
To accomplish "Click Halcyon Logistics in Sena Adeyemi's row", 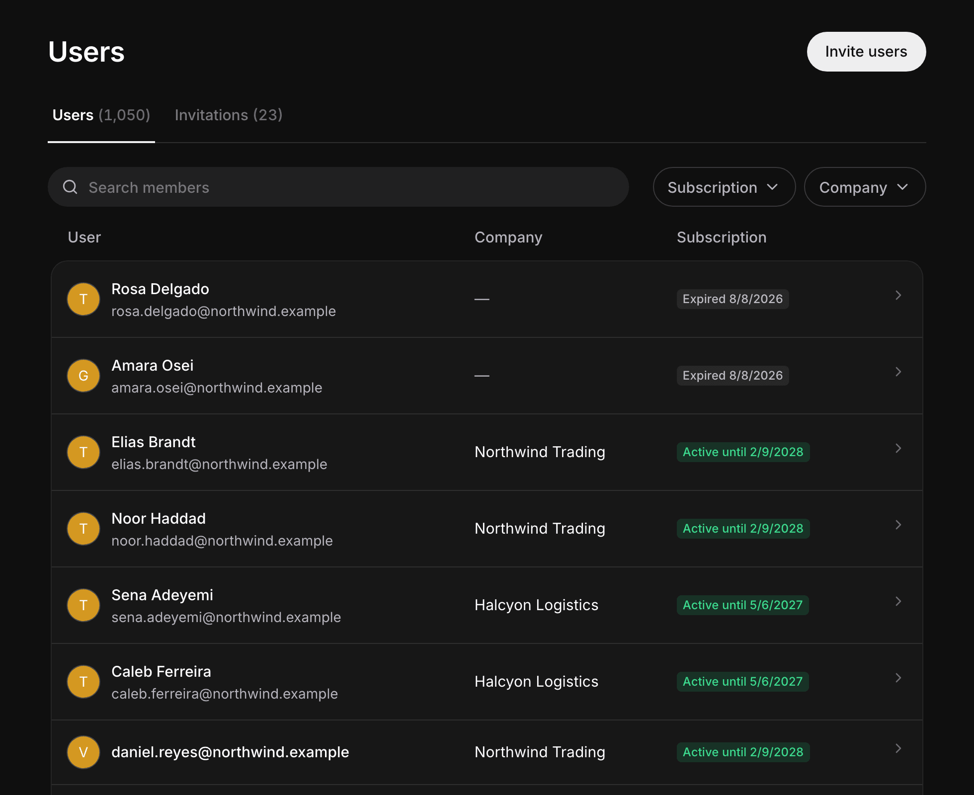I will [x=536, y=605].
